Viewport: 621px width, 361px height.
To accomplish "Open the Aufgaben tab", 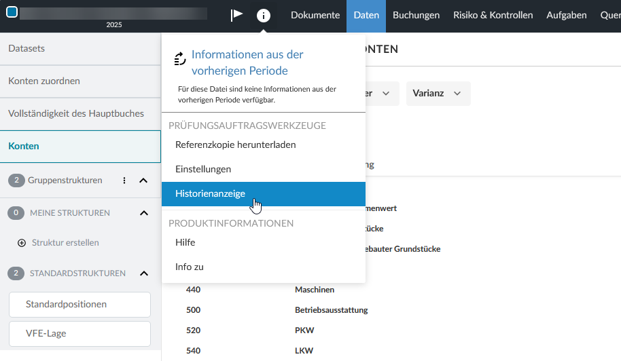I will pos(567,16).
